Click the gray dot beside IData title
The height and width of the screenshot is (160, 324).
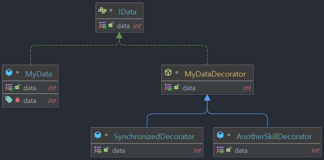pyautogui.click(x=111, y=10)
